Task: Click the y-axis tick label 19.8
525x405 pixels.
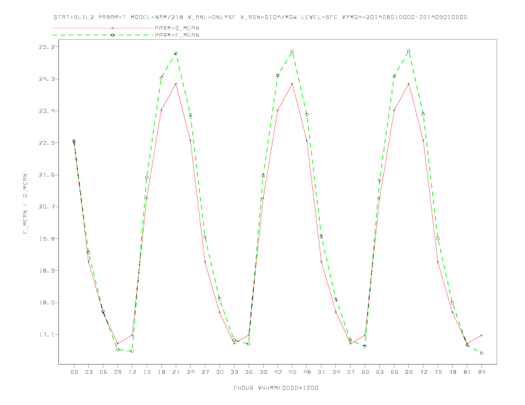Action: (46, 239)
